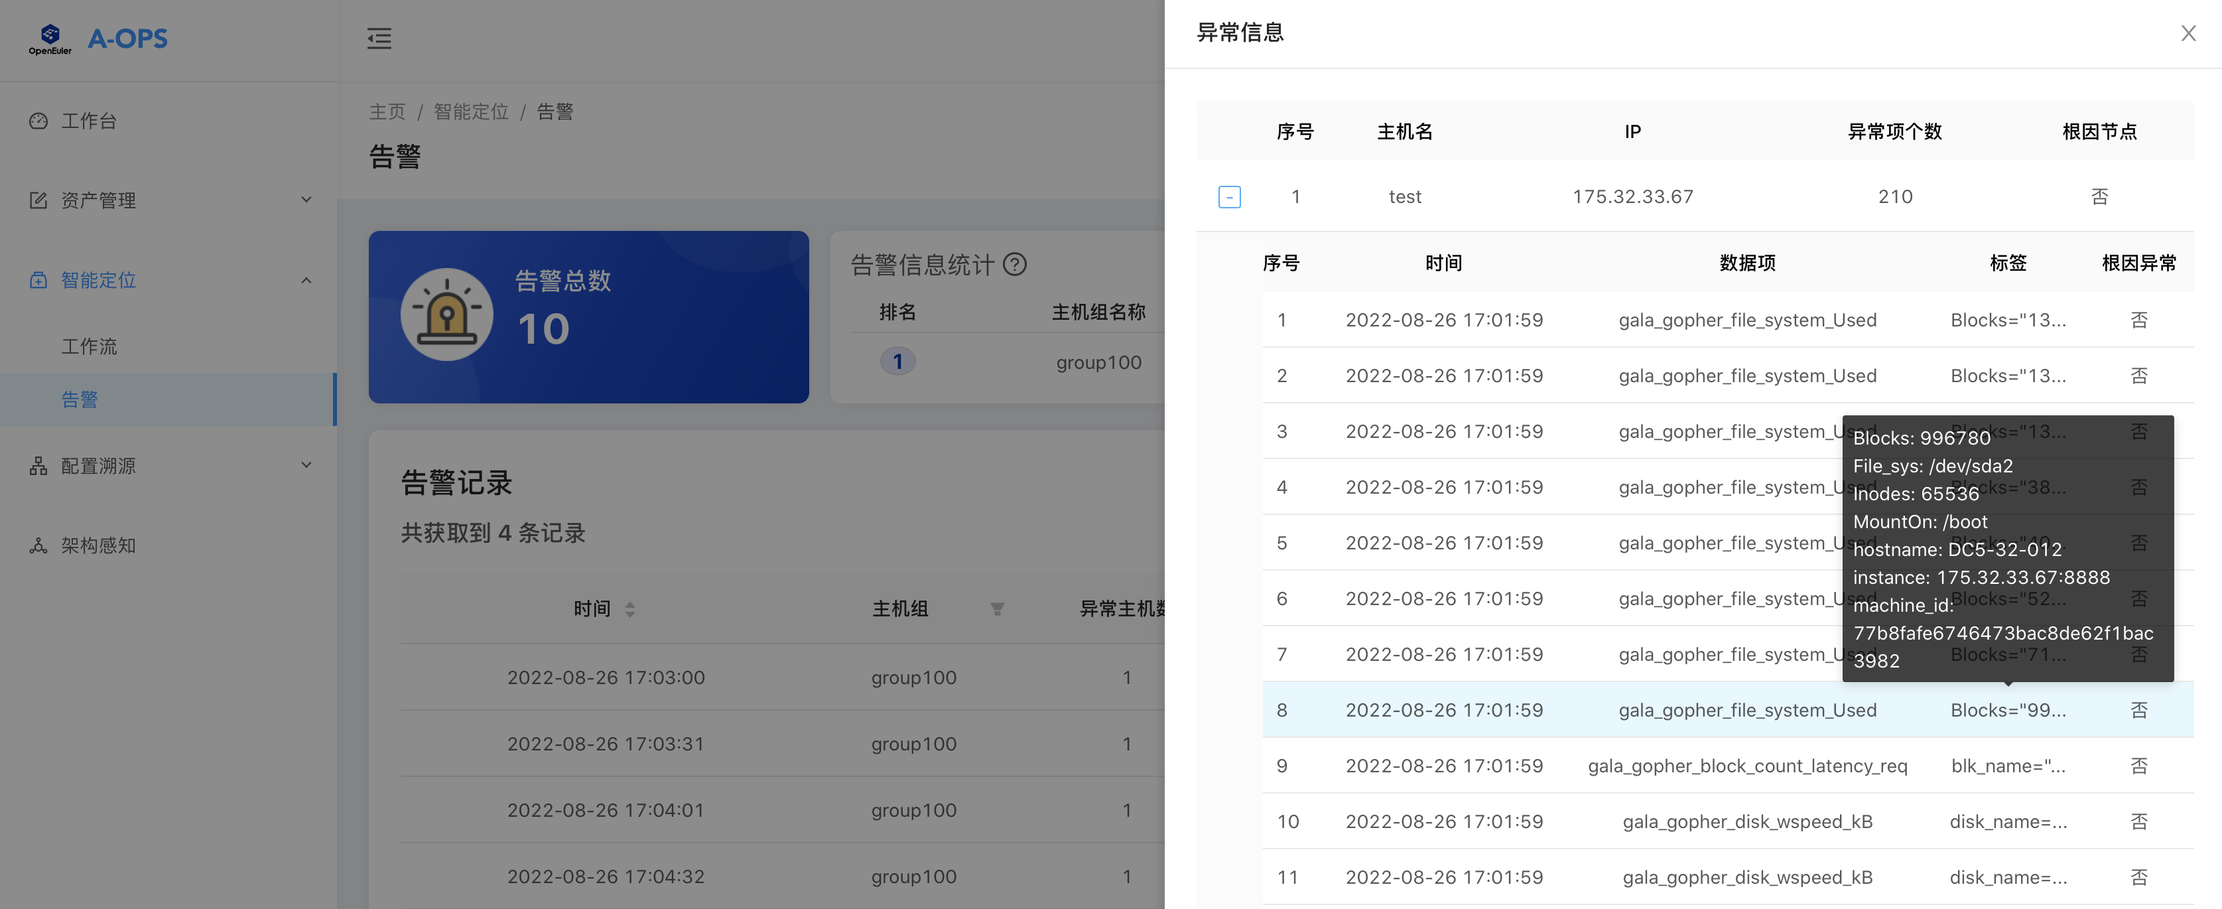This screenshot has height=909, width=2222.
Task: Collapse the sidebar using the top collapse icon
Action: point(379,39)
